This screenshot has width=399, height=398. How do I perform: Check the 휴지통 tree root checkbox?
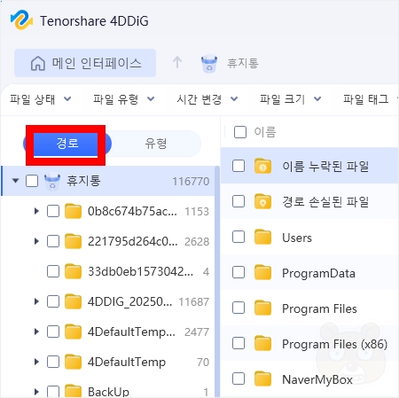point(32,181)
